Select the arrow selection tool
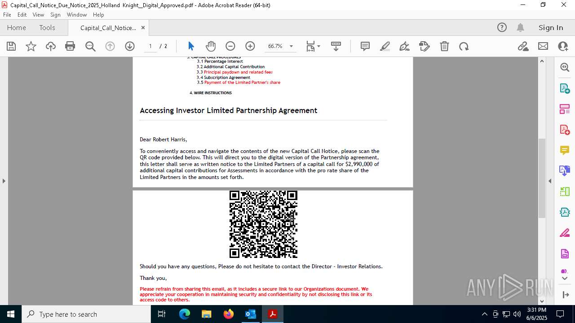575x323 pixels. coord(191,46)
